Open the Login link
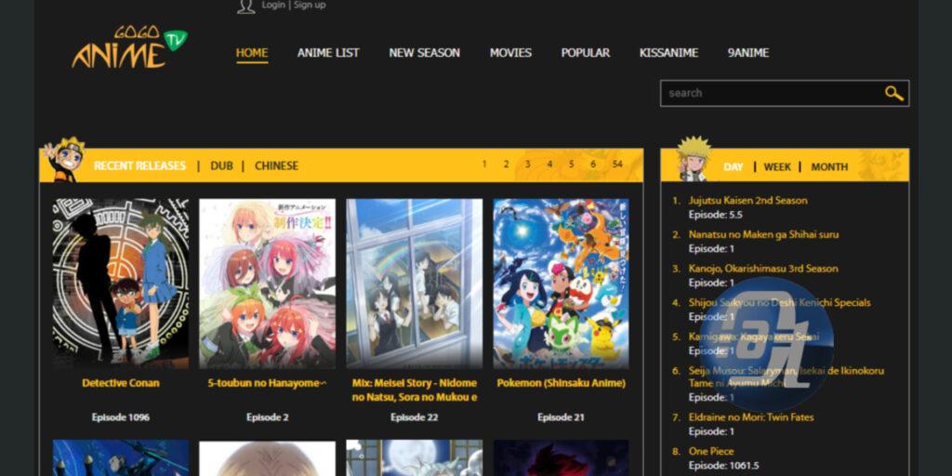This screenshot has width=952, height=476. pos(273,5)
